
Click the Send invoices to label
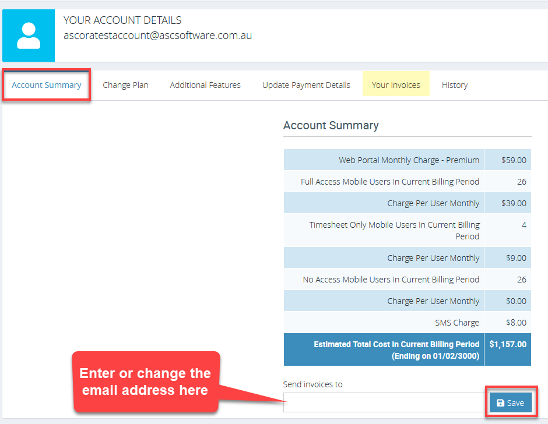[x=313, y=384]
